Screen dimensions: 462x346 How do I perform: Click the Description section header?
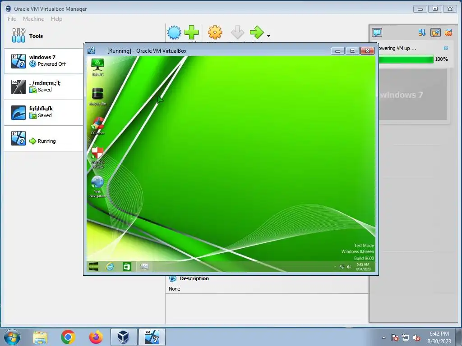189,278
